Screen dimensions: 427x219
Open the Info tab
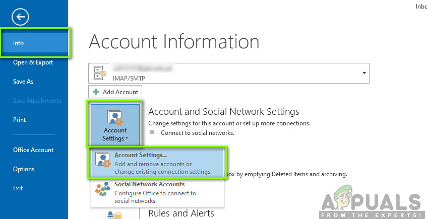34,43
